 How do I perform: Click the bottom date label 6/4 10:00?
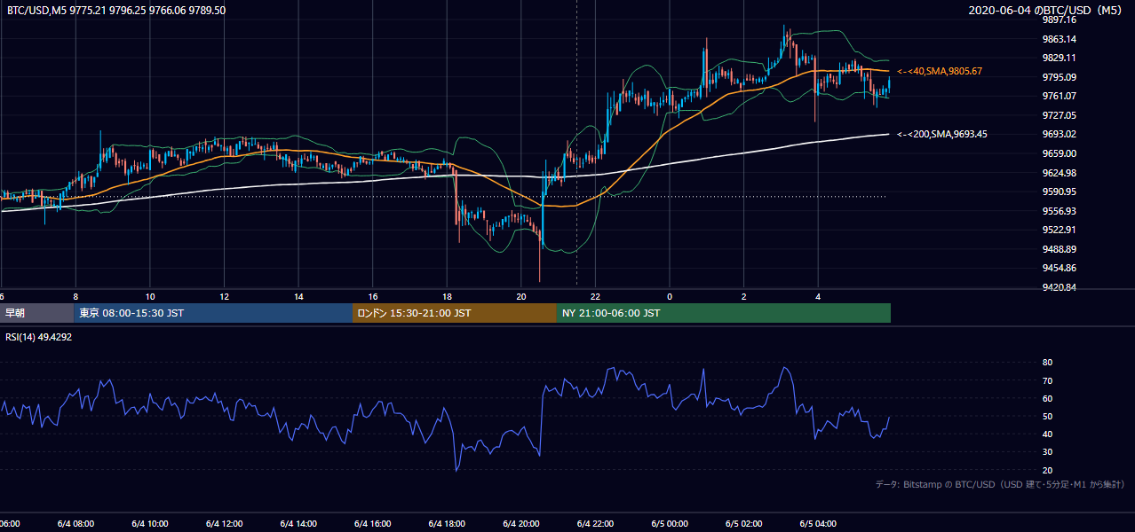pyautogui.click(x=150, y=524)
